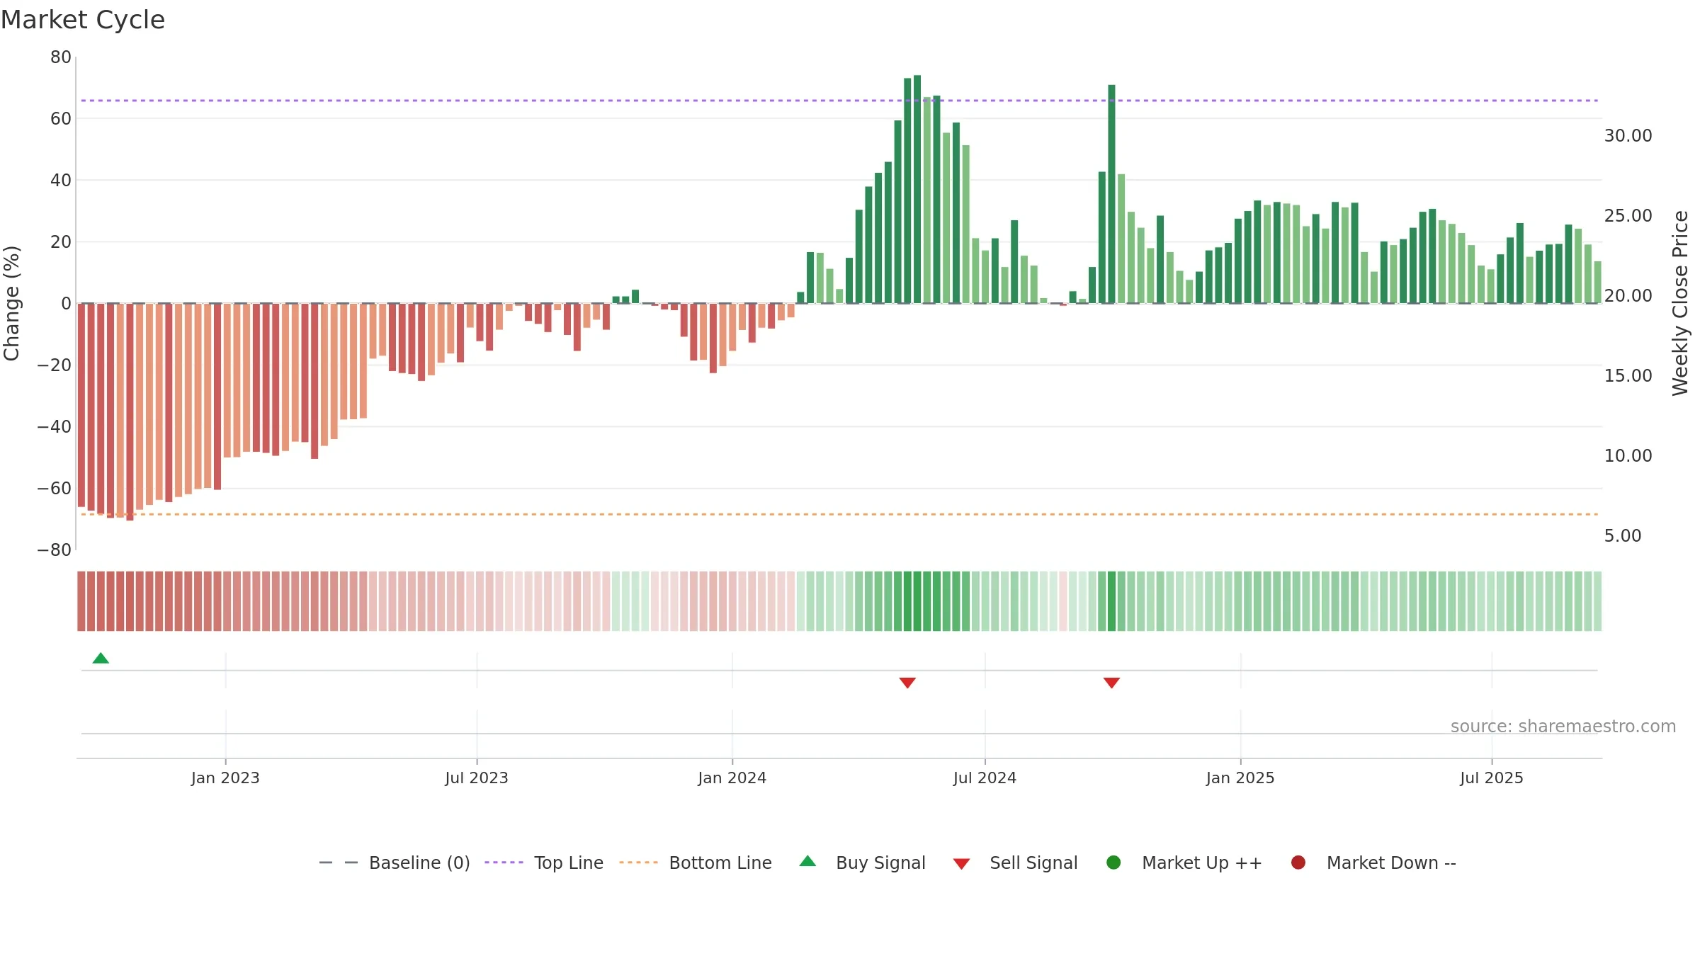
Task: Click the 25.00 price axis label
Action: (x=1628, y=215)
